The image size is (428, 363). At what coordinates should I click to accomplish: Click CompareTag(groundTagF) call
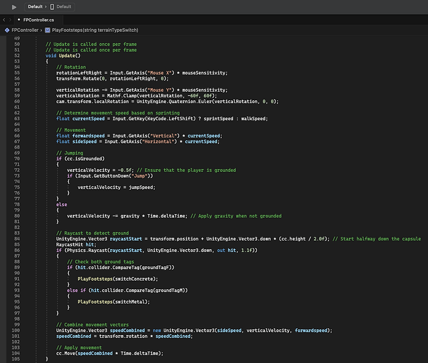pos(142,267)
